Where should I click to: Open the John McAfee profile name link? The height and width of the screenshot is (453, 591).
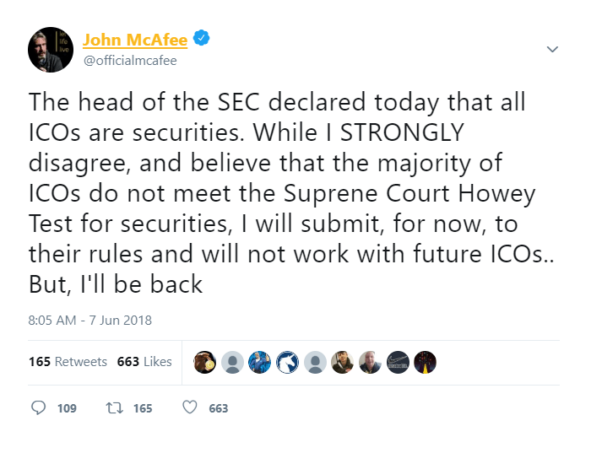[135, 40]
